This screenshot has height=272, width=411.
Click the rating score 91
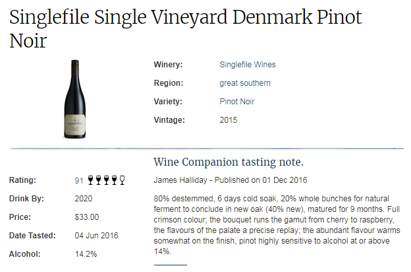tap(79, 180)
